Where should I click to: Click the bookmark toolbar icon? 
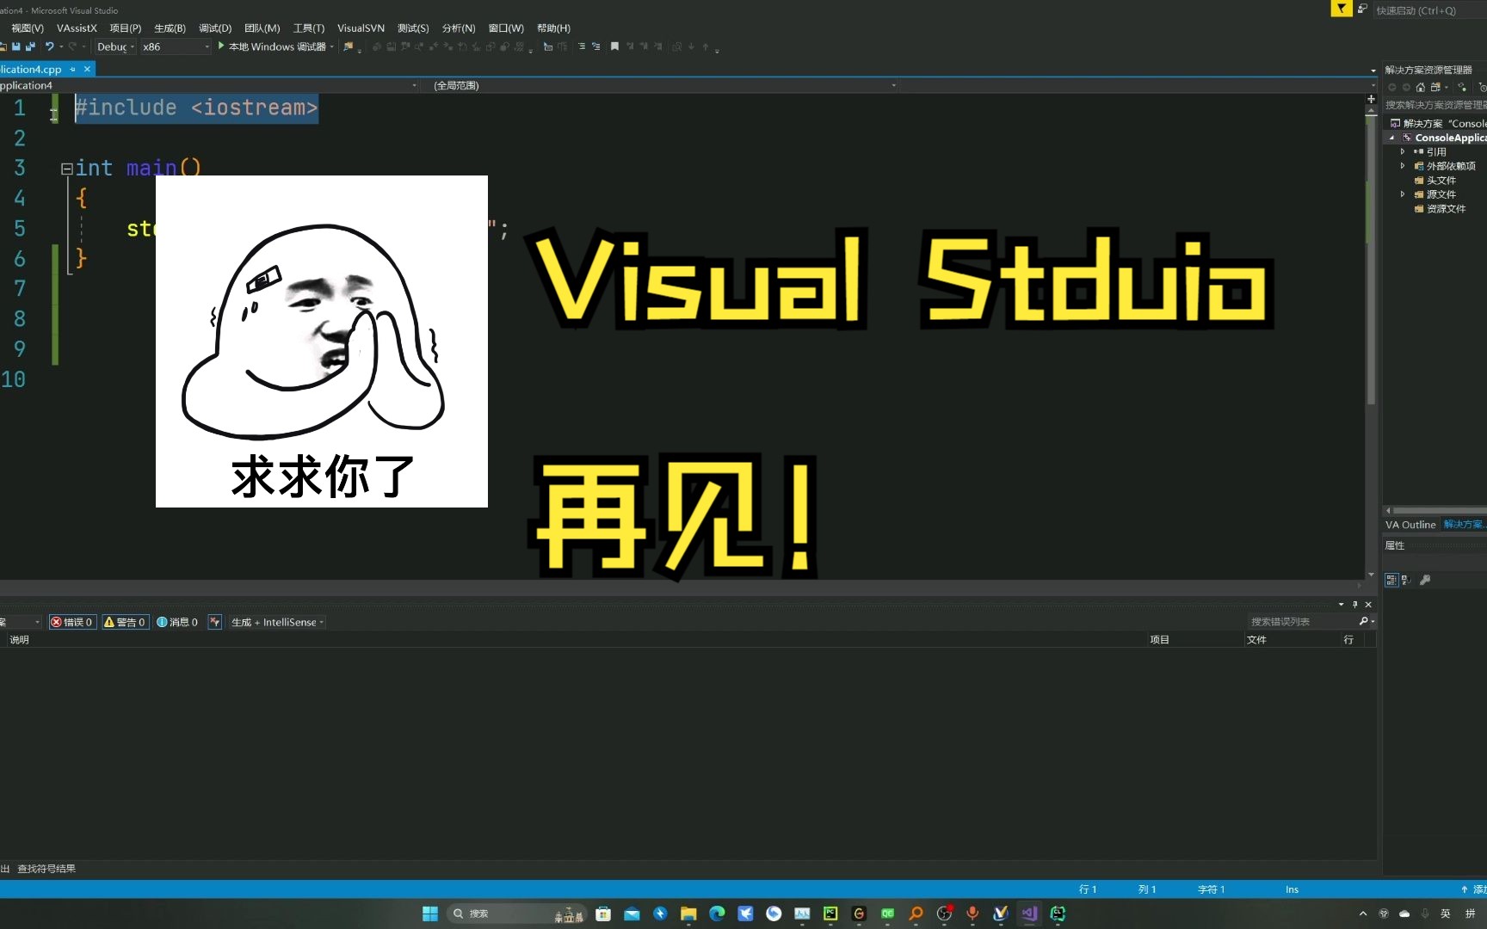tap(614, 46)
